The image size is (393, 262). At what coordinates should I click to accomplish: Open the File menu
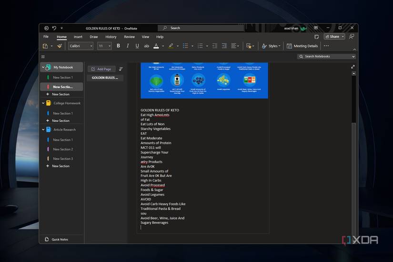[46, 37]
